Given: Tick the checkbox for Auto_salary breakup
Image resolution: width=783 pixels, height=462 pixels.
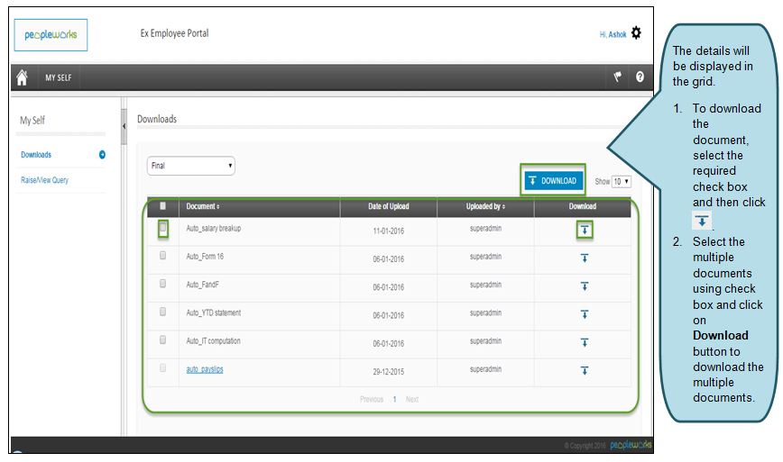Looking at the screenshot, I should (163, 229).
